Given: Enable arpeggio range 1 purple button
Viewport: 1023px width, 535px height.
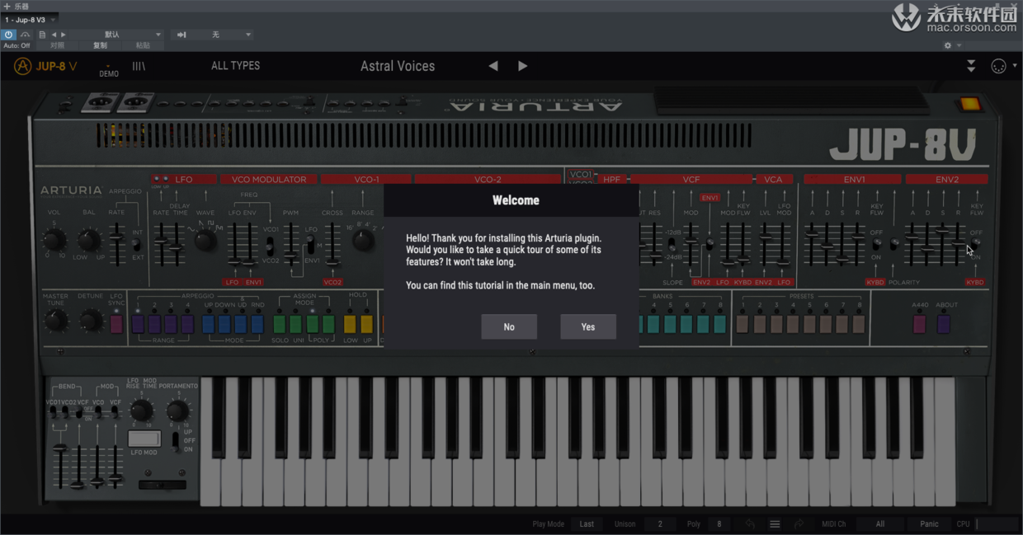Looking at the screenshot, I should pyautogui.click(x=138, y=324).
